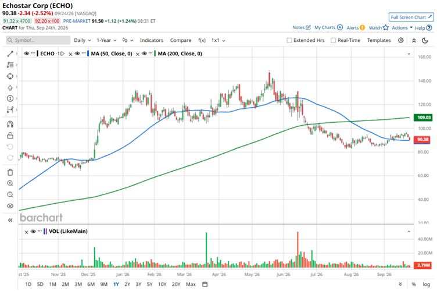The width and height of the screenshot is (437, 291).
Task: Open the Daily interval dropdown
Action: pyautogui.click(x=82, y=40)
